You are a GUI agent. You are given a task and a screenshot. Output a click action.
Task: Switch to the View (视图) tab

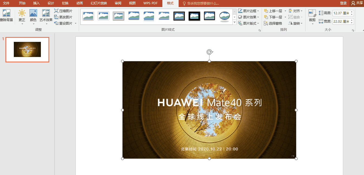132,3
